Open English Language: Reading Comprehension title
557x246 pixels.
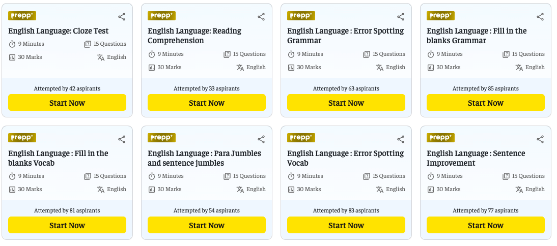tap(194, 36)
